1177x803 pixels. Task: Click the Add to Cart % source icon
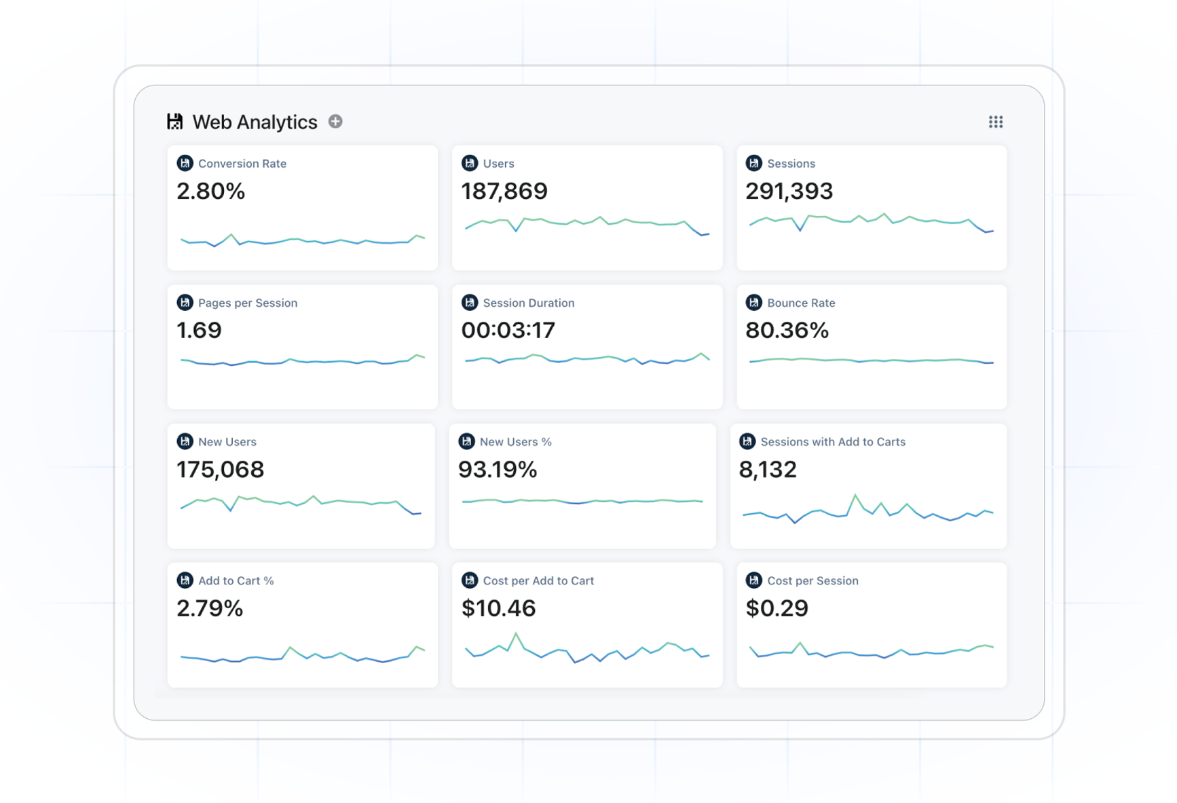[x=185, y=580]
